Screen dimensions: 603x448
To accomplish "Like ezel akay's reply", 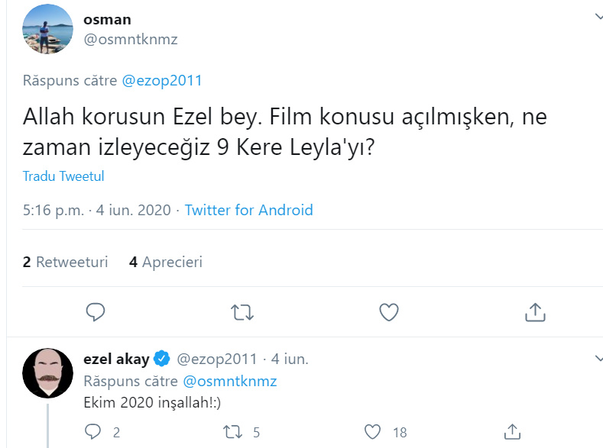I will click(x=373, y=432).
